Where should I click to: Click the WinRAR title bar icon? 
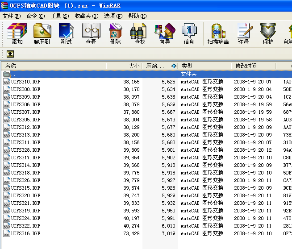coord(4,5)
